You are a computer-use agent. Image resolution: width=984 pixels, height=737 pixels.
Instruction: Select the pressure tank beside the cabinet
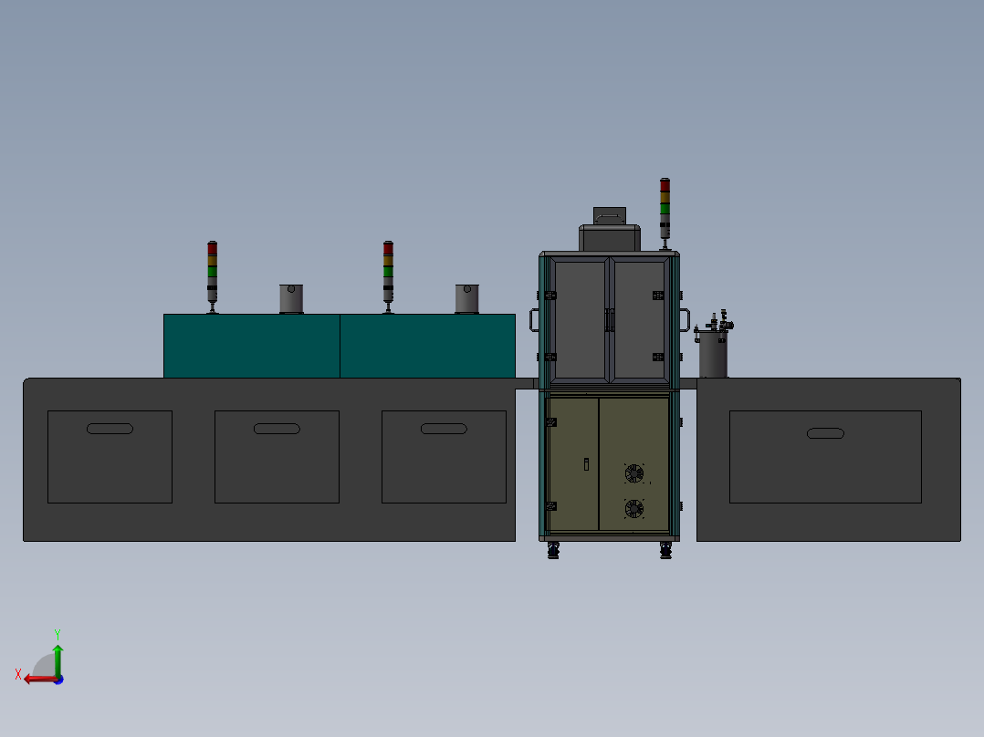714,355
